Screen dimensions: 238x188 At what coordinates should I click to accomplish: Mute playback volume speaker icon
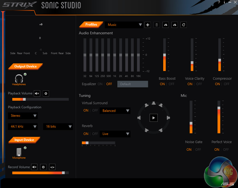[37, 94]
